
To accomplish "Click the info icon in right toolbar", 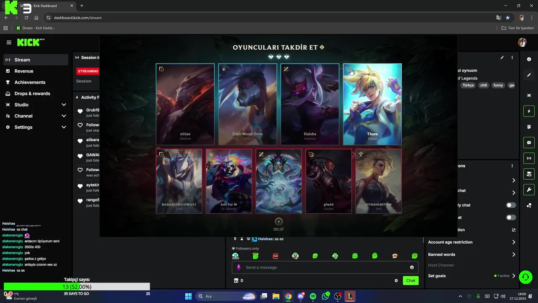I will 529,59.
